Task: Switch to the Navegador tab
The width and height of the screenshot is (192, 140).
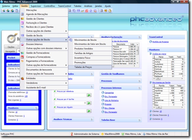Action: click(x=10, y=51)
